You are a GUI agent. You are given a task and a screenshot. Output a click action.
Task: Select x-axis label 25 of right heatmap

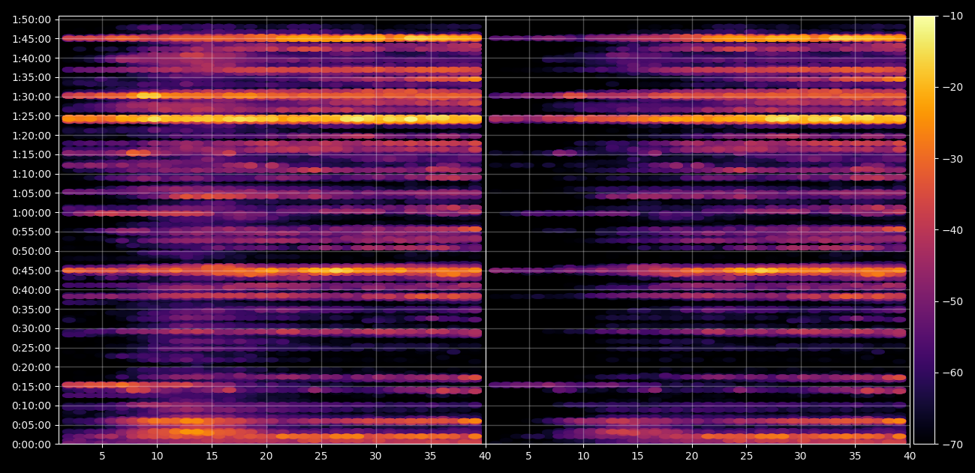click(746, 455)
